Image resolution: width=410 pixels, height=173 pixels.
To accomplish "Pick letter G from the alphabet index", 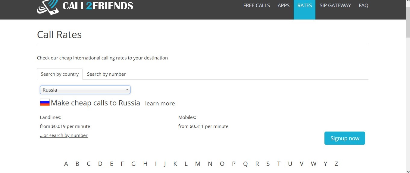I will click(x=133, y=164).
